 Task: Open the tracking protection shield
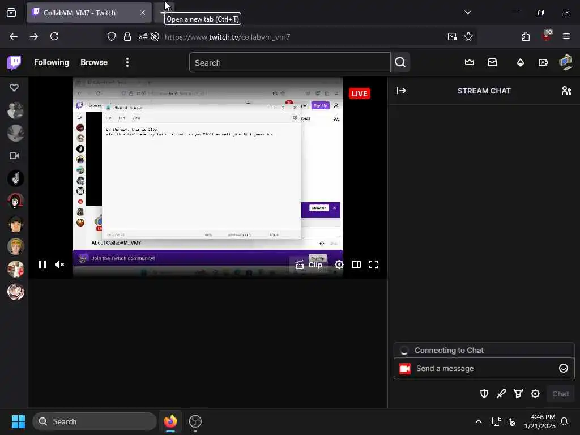[x=112, y=36]
